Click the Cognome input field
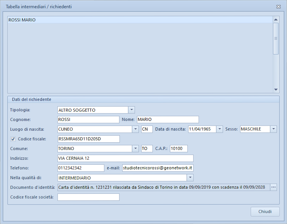This screenshot has width=287, height=224. [88, 120]
